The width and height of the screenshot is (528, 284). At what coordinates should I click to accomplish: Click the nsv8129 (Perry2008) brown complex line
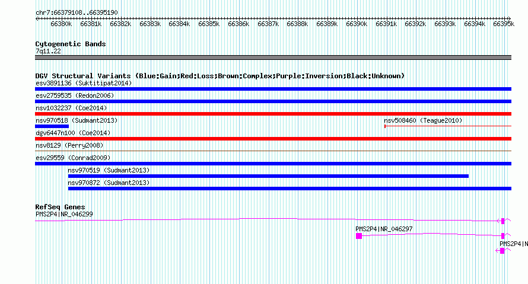tap(273, 151)
